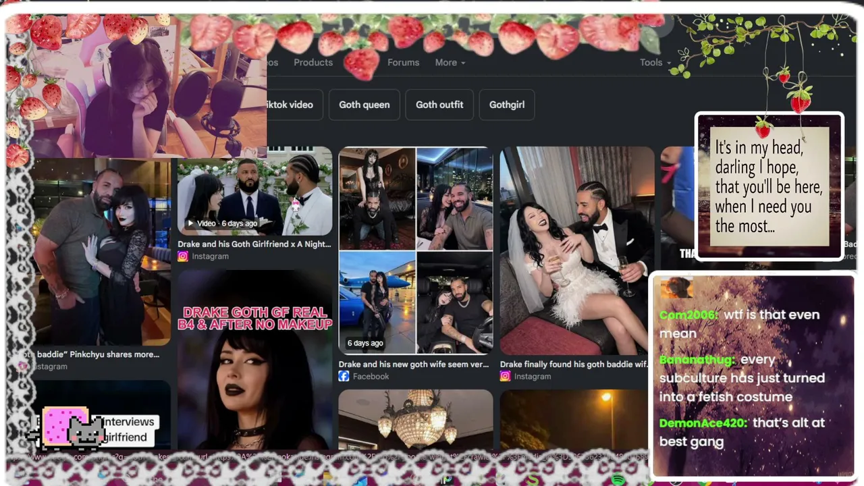Viewport: 864px width, 486px height.
Task: Switch to the Forums tab
Action: (x=403, y=62)
